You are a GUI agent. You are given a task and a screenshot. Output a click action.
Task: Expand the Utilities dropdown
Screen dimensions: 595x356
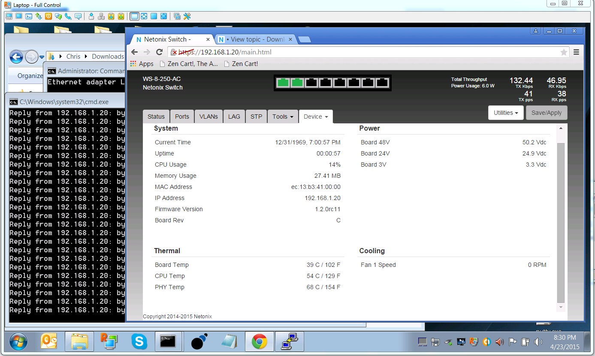tap(506, 113)
